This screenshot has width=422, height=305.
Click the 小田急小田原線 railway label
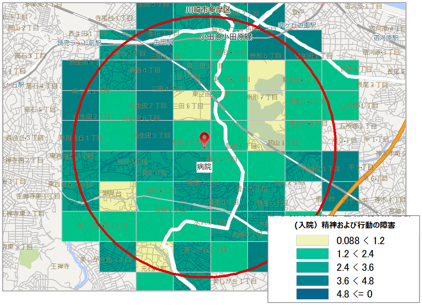[x=226, y=37]
